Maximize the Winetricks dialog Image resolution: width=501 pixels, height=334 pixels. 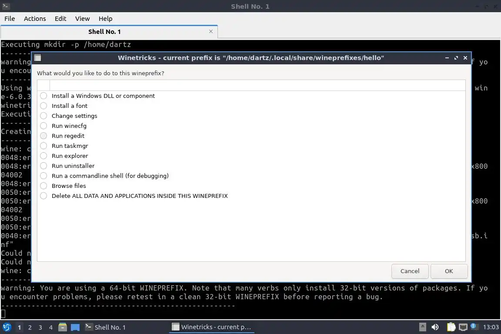click(x=456, y=58)
